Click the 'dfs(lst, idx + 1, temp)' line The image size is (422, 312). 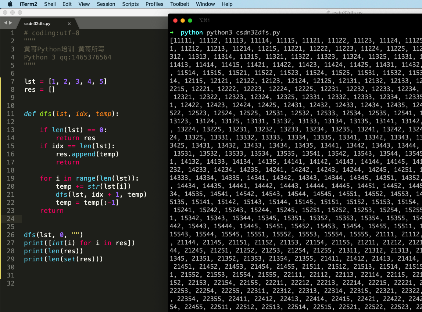pos(101,194)
